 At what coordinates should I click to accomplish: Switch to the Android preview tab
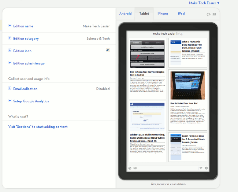[x=125, y=14]
